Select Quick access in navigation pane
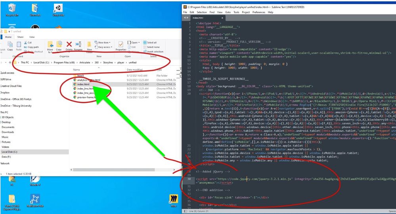Viewport: 396px width, 214px height. (7, 73)
